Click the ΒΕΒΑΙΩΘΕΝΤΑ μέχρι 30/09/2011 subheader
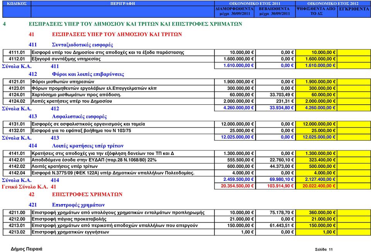371x252 pixels. pyautogui.click(x=274, y=11)
